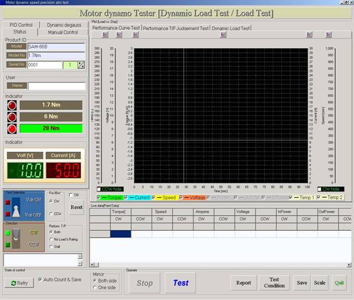Click the serial number increment icon
354x300 pixels.
81,65
